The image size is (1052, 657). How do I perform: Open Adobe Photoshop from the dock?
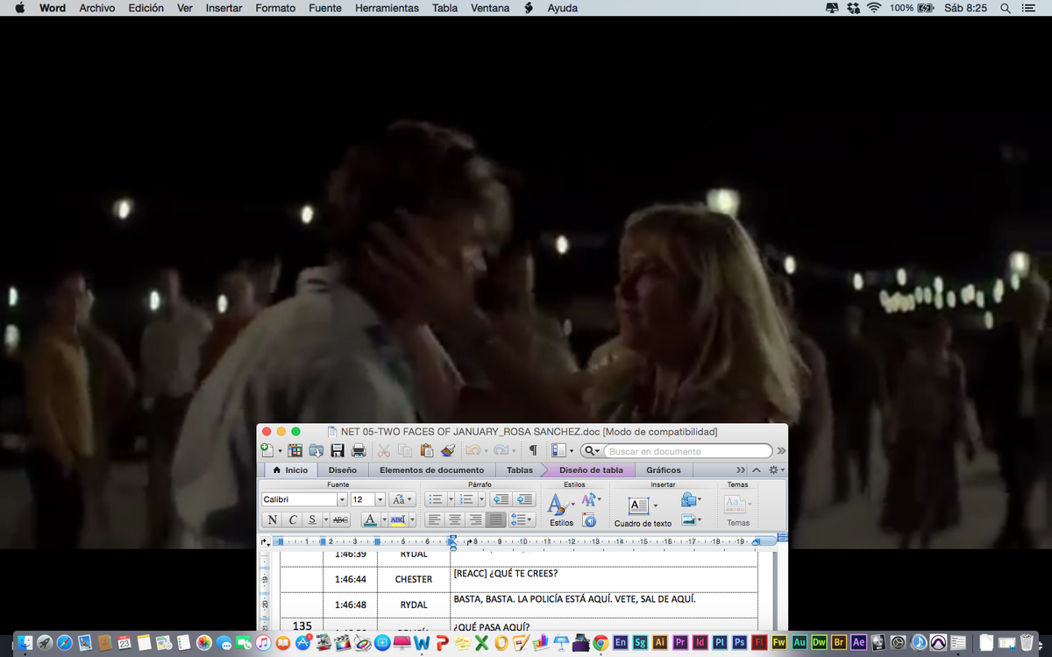click(x=739, y=642)
